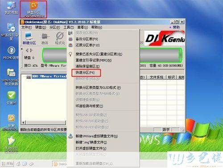Screen dimensions: 223x168
Task: Select the 安装PE green checkmark desktop icon
Action: pyautogui.click(x=11, y=98)
